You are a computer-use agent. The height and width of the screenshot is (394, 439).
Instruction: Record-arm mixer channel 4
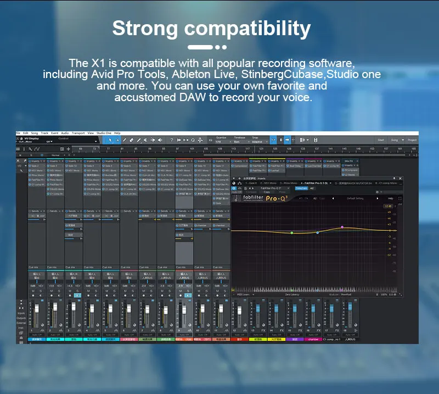(88, 296)
